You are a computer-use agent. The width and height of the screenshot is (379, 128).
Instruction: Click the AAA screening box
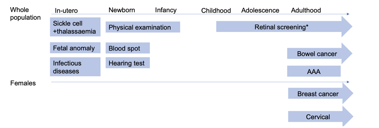(x=314, y=71)
